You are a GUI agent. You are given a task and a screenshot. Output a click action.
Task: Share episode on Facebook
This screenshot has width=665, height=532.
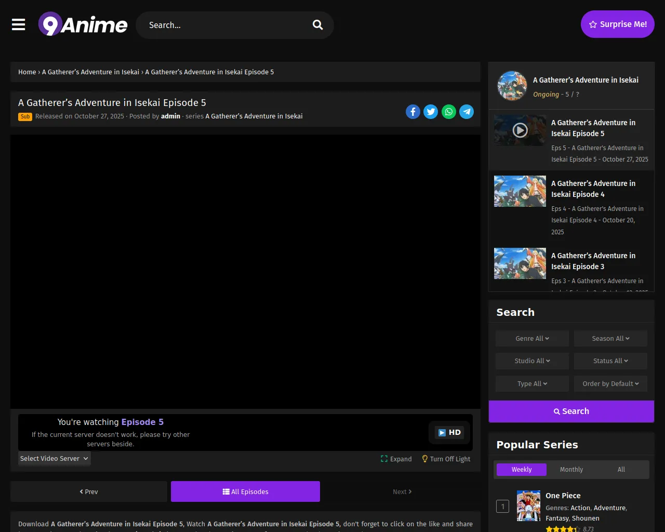pos(413,112)
